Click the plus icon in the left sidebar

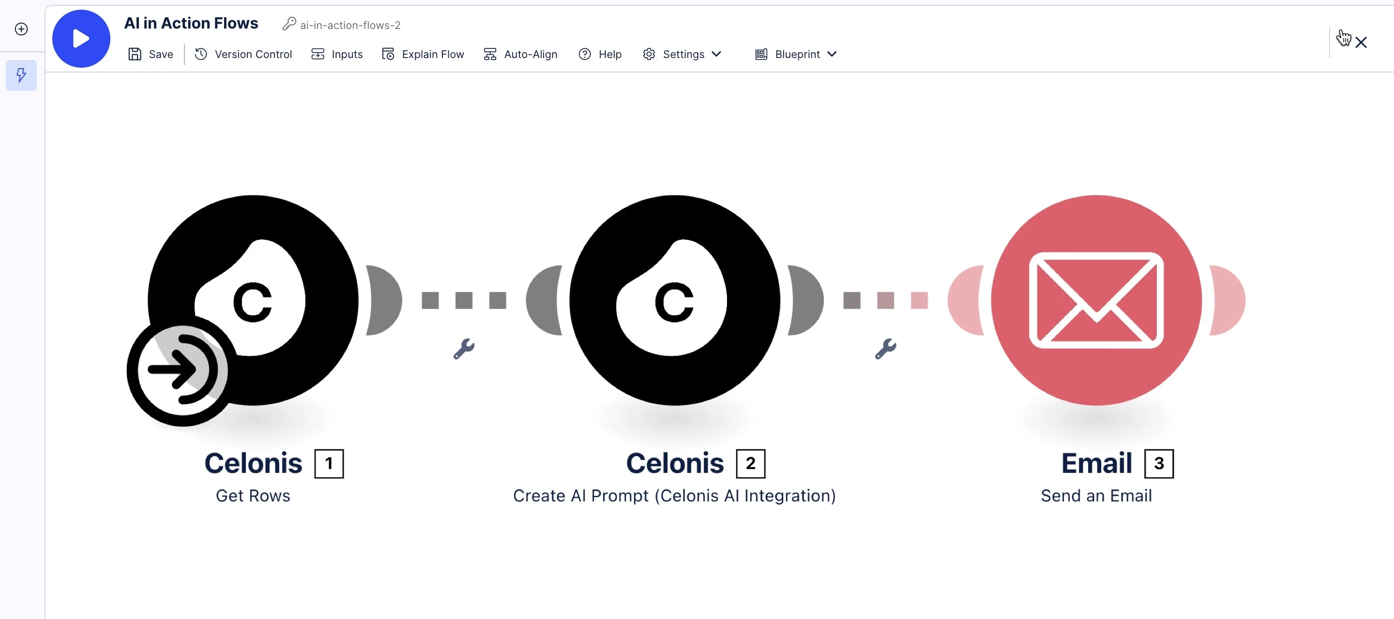coord(21,29)
